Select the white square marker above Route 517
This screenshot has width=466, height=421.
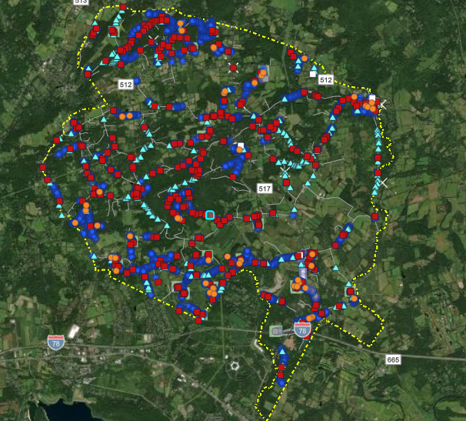click(241, 145)
